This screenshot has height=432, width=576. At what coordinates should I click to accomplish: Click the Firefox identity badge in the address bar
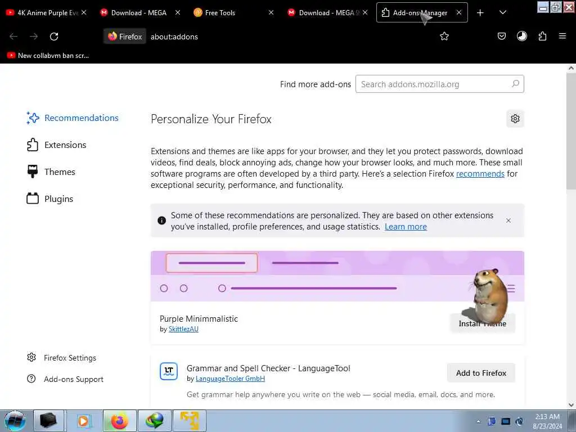(x=125, y=37)
